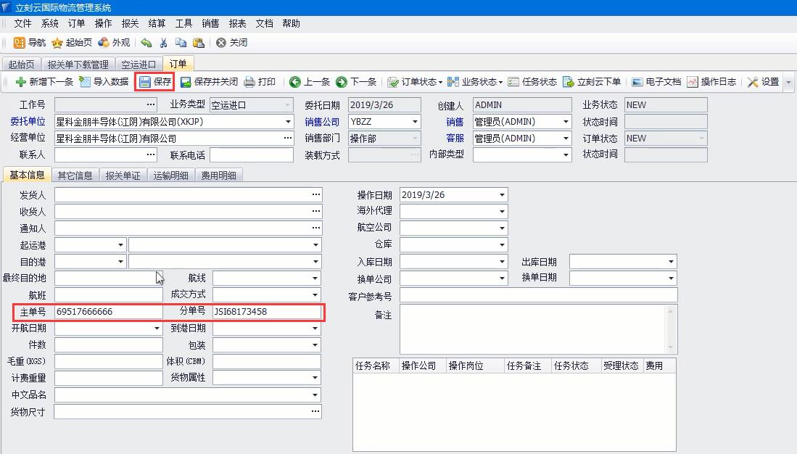797x454 pixels.
Task: Click the 保存 (Save) toolbar button
Action: click(x=155, y=82)
